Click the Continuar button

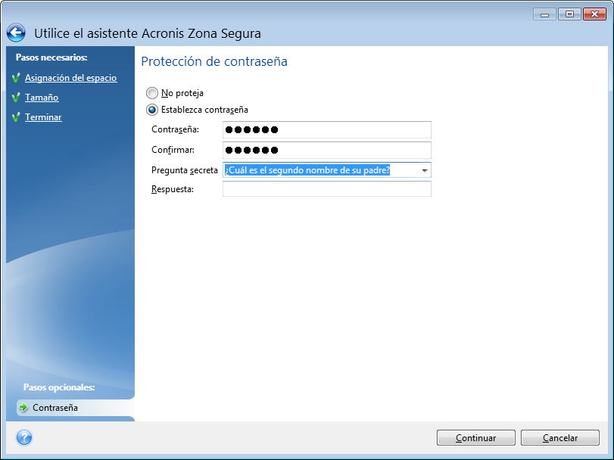coord(475,438)
